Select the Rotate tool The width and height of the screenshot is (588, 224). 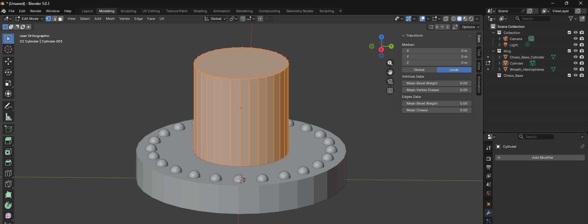tap(8, 72)
